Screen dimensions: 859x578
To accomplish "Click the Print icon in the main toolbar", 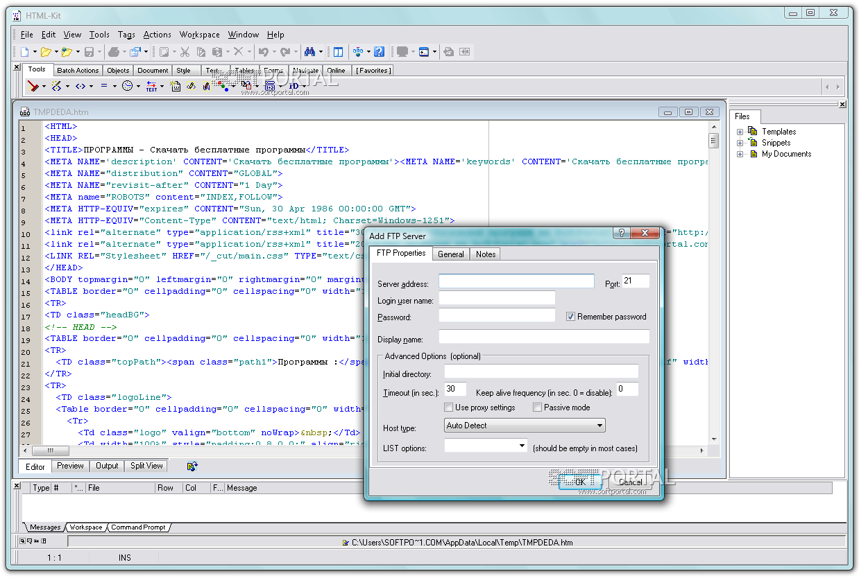I will pos(114,52).
